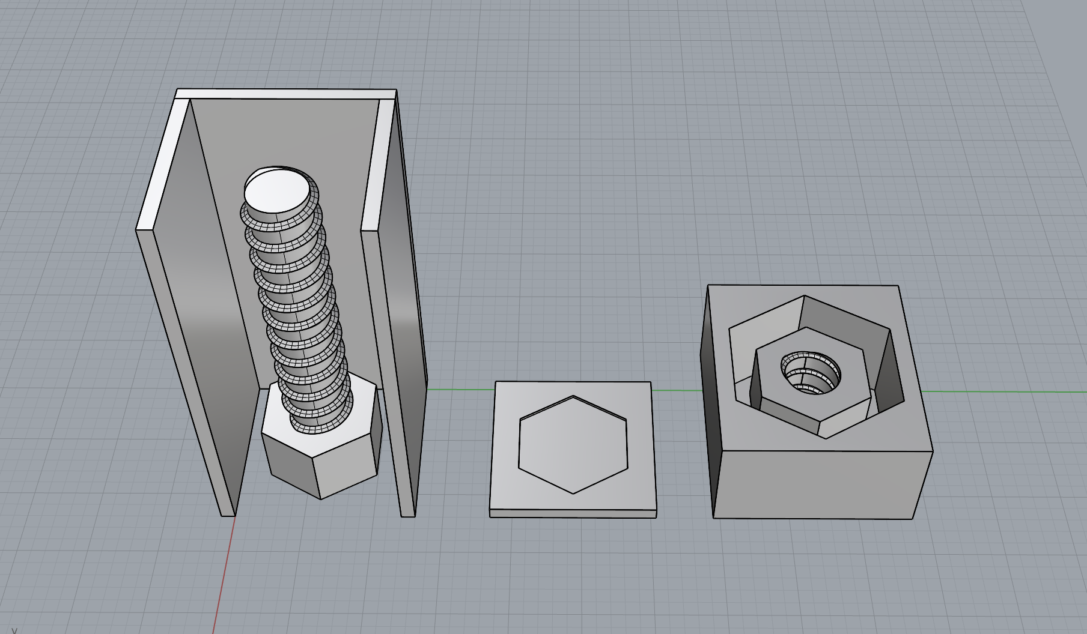Select the thin front edge of the square plate
This screenshot has width=1087, height=634.
tap(573, 513)
